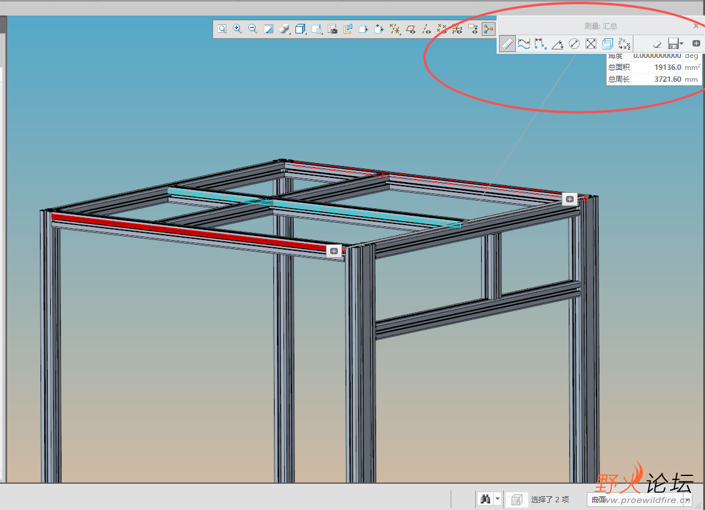Select the Volume measure tool

click(608, 44)
